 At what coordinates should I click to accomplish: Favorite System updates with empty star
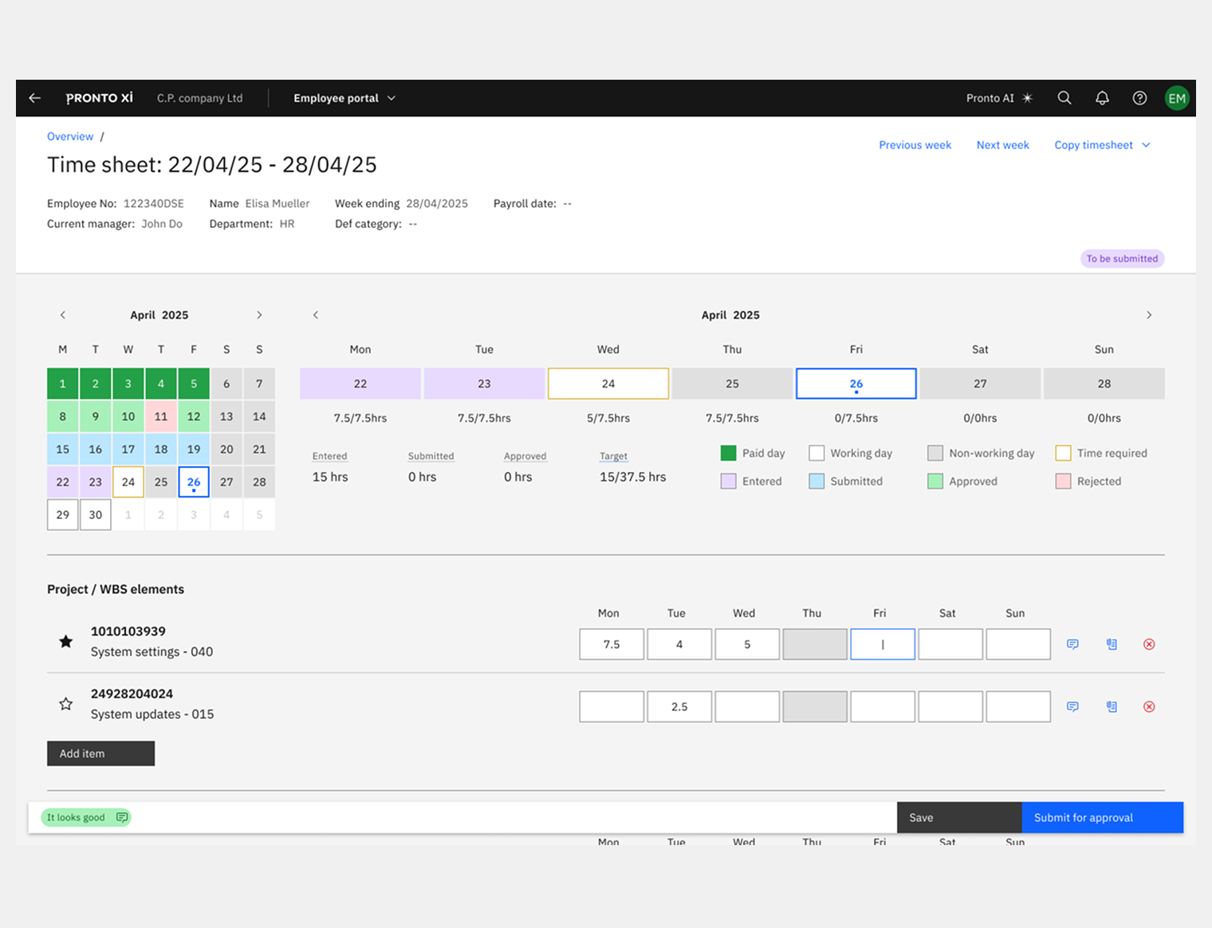66,704
